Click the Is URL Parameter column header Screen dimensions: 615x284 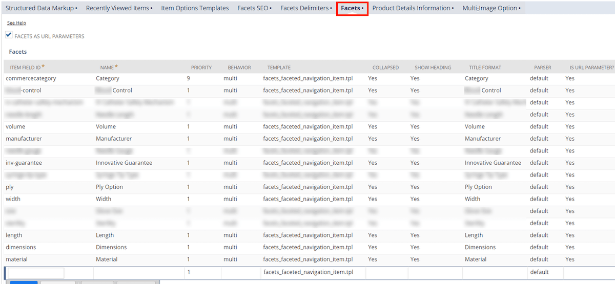(x=591, y=68)
